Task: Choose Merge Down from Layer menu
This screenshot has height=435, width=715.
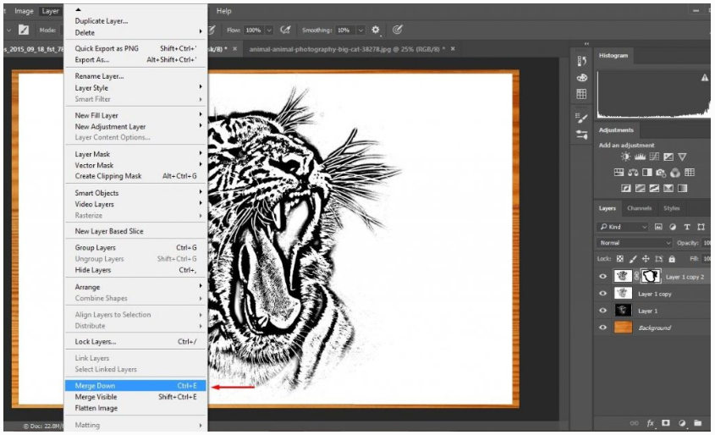Action: [136, 386]
